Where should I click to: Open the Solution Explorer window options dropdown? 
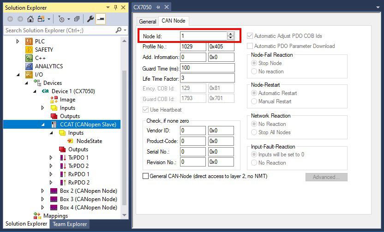[108, 7]
